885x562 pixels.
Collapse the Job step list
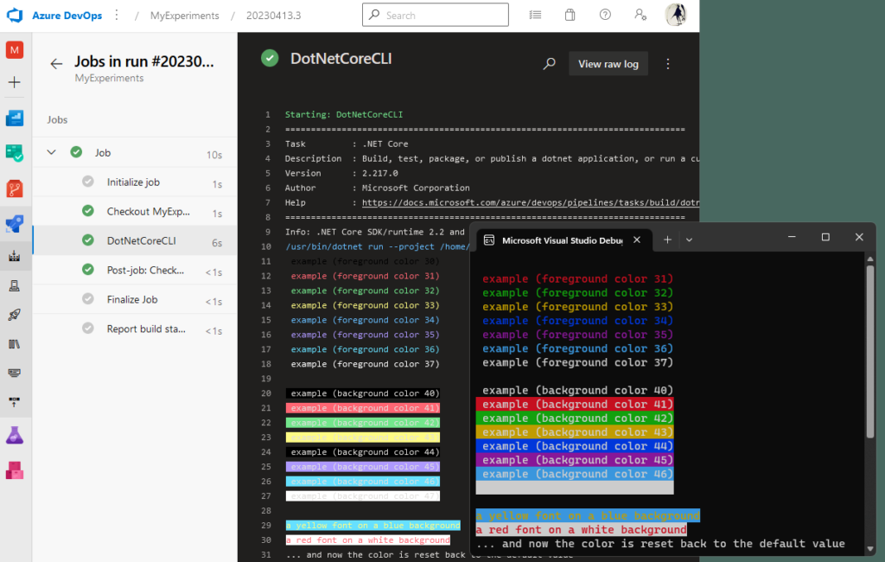click(x=51, y=152)
